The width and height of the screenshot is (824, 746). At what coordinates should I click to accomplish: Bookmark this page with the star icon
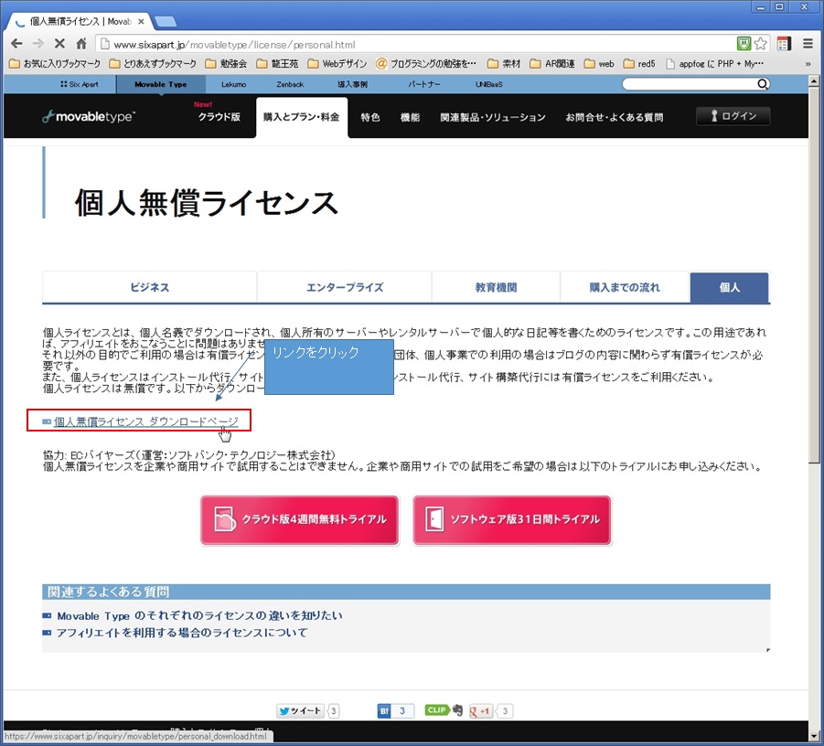tap(760, 44)
